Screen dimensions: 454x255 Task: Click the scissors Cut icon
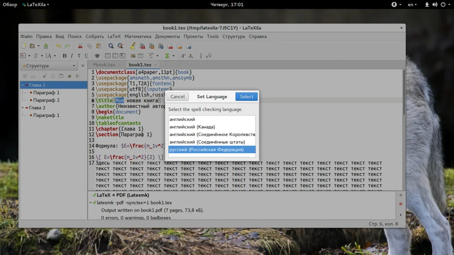(x=80, y=46)
